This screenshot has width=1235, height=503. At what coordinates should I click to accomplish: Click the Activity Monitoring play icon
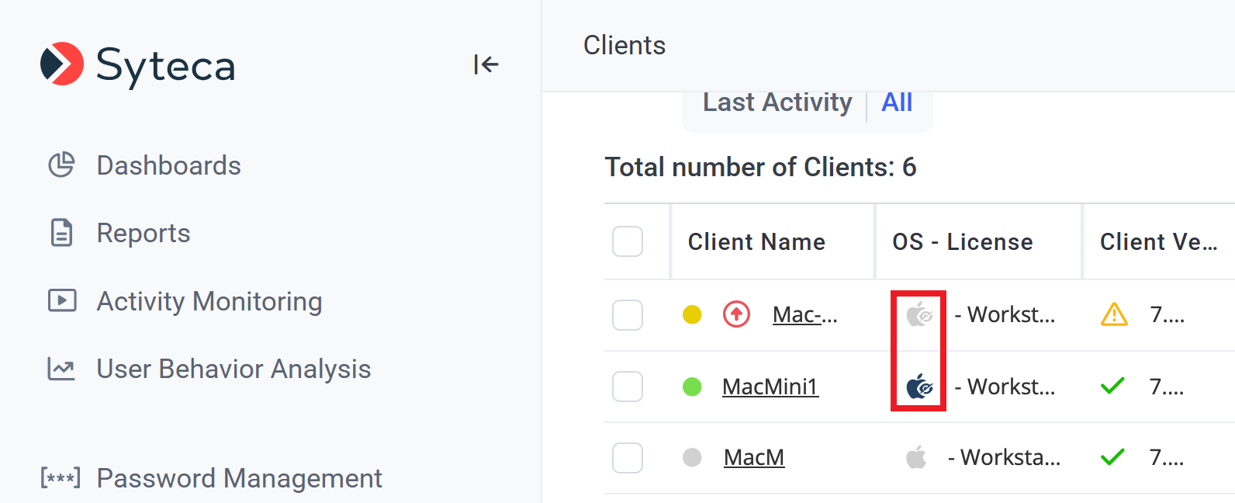(62, 300)
